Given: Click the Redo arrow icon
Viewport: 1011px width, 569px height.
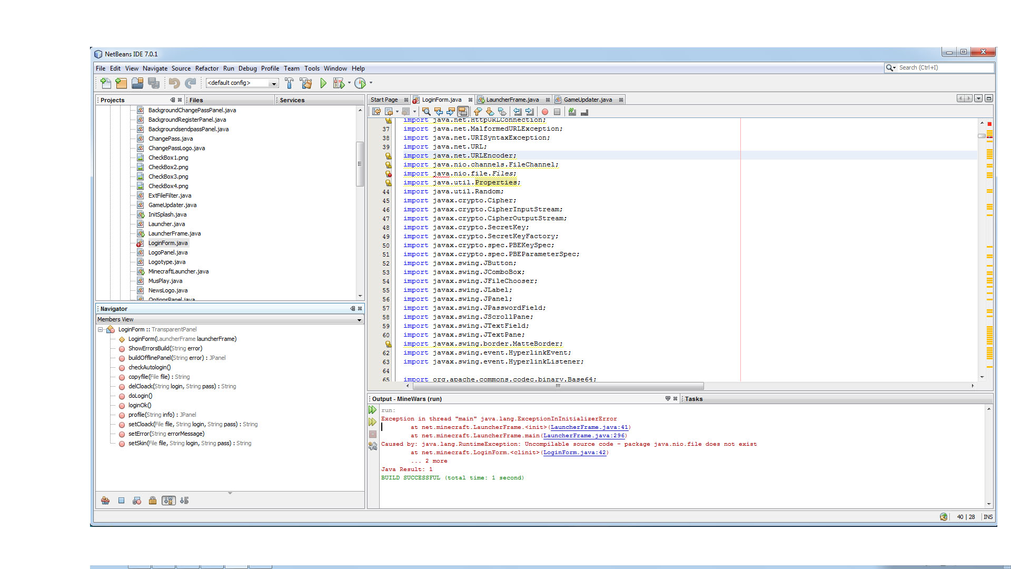Looking at the screenshot, I should click(x=191, y=83).
